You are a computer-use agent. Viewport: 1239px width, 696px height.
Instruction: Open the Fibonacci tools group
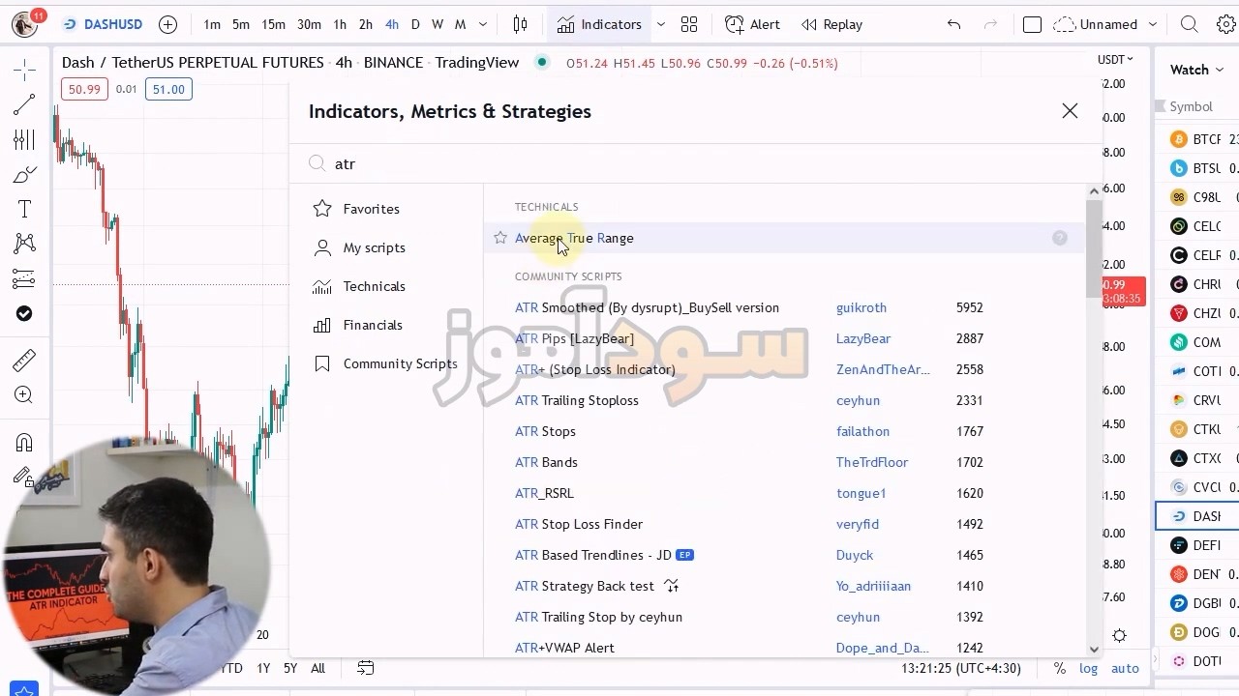point(24,140)
